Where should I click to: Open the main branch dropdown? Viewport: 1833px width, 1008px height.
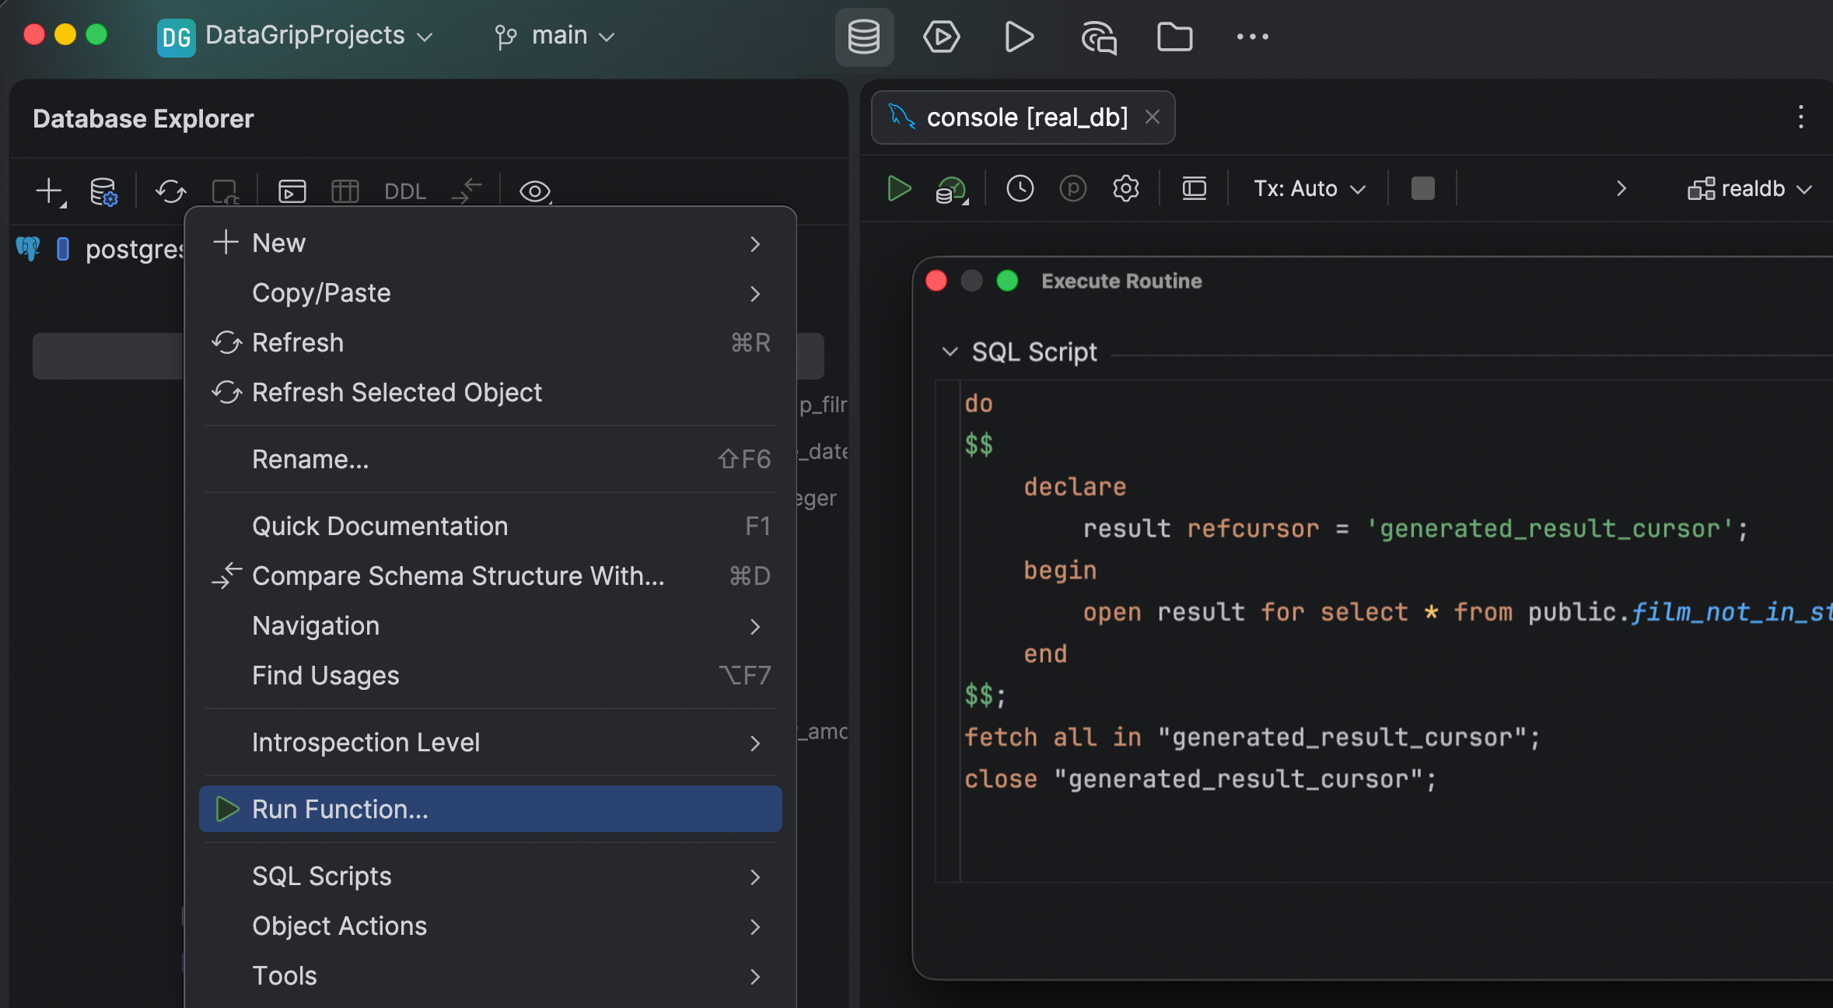tap(557, 36)
